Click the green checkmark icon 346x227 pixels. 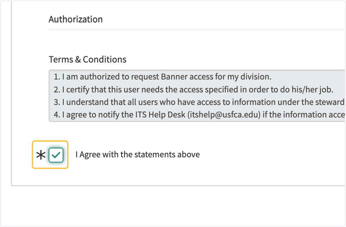click(x=56, y=155)
